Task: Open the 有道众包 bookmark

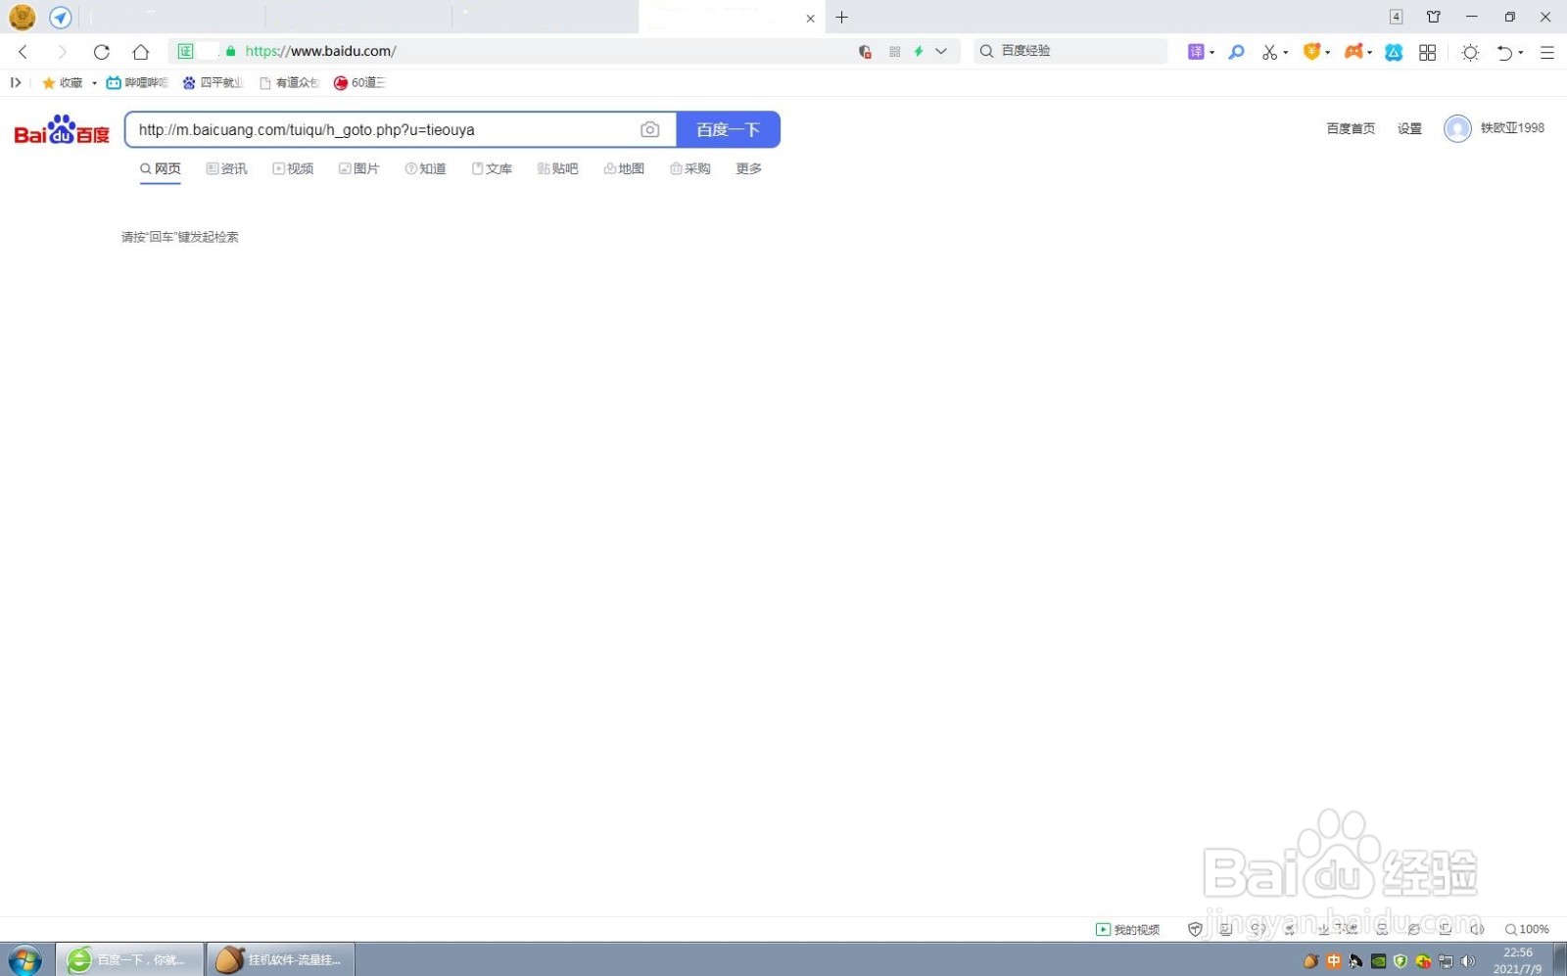Action: pyautogui.click(x=289, y=83)
